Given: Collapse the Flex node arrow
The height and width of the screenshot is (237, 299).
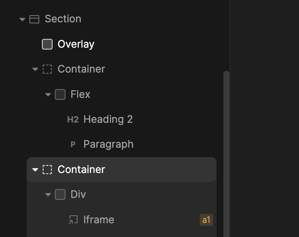Looking at the screenshot, I should [48, 94].
